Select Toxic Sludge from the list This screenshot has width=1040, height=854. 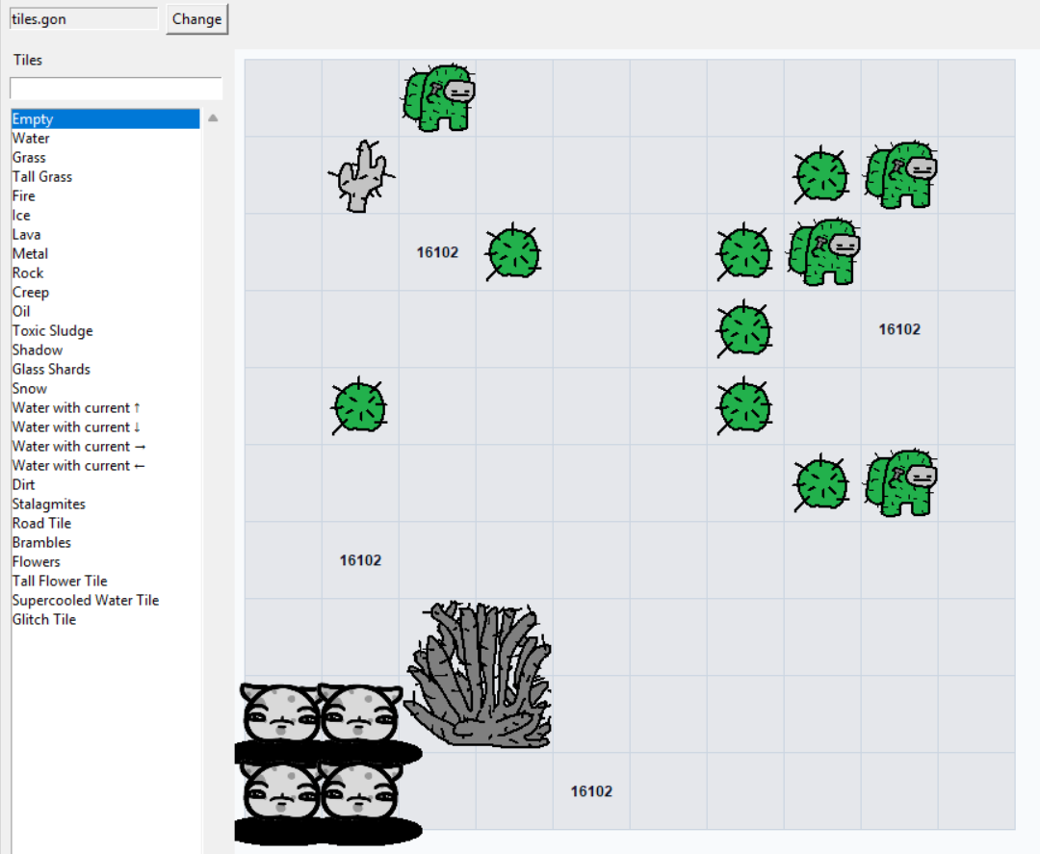pyautogui.click(x=105, y=330)
